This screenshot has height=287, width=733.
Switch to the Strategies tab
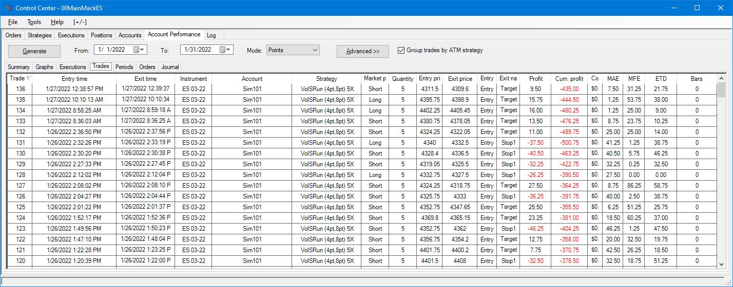[40, 35]
